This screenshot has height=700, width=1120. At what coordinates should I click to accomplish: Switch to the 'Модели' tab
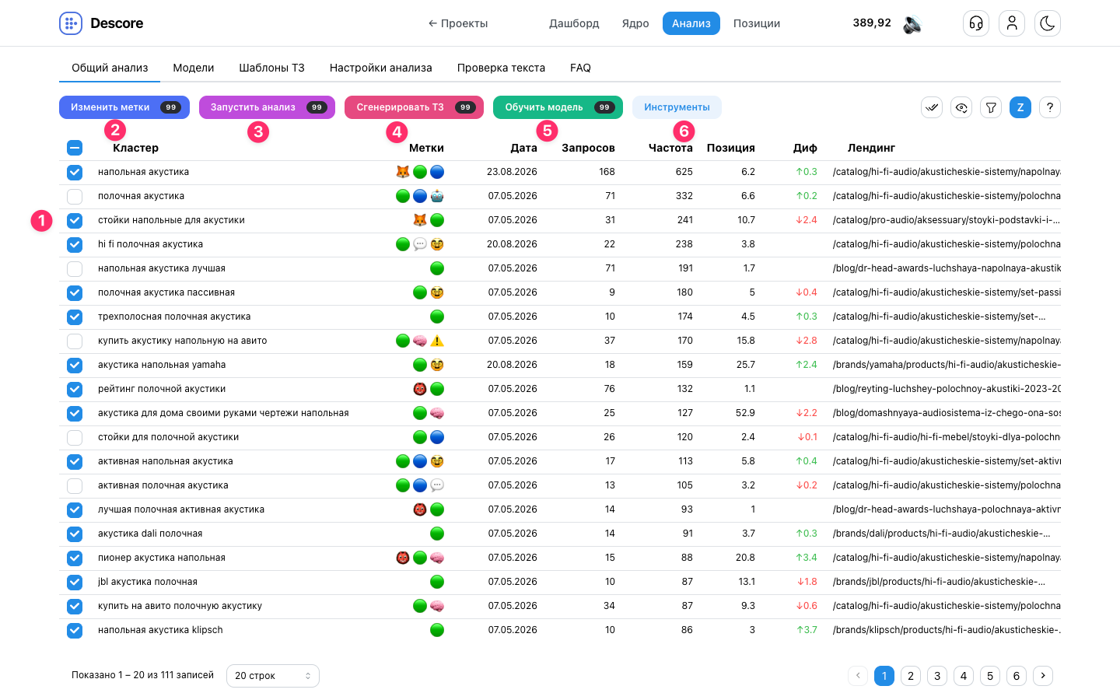point(194,68)
